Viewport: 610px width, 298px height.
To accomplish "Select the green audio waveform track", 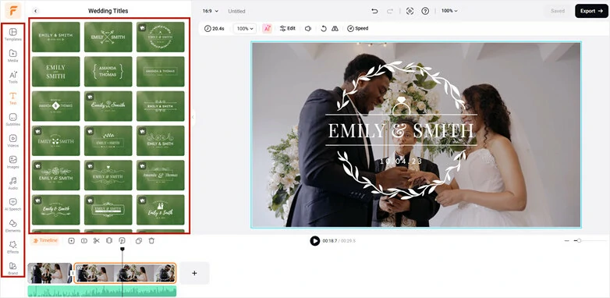I will point(102,291).
